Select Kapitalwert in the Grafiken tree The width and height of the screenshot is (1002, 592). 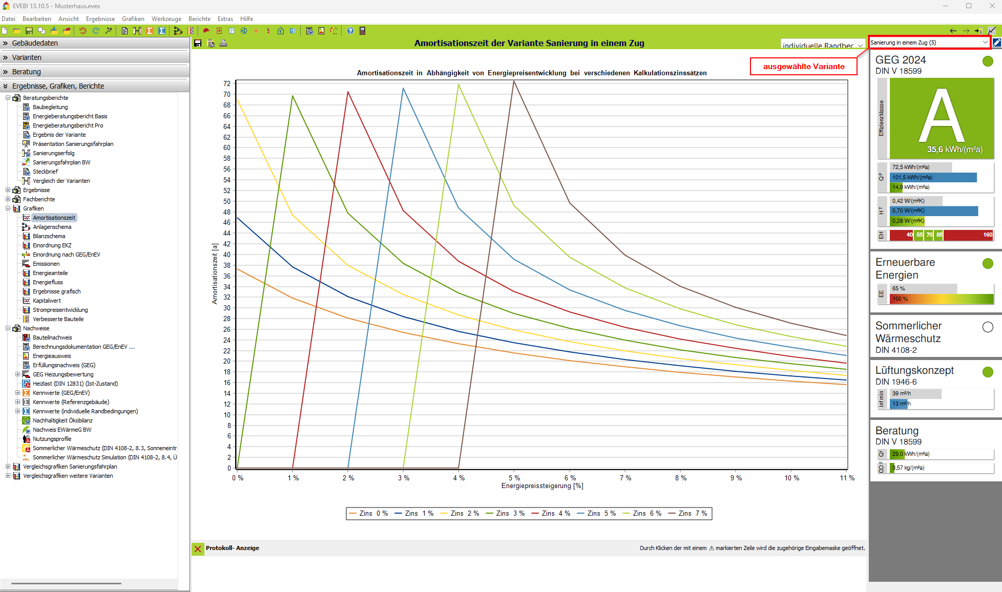coord(47,301)
